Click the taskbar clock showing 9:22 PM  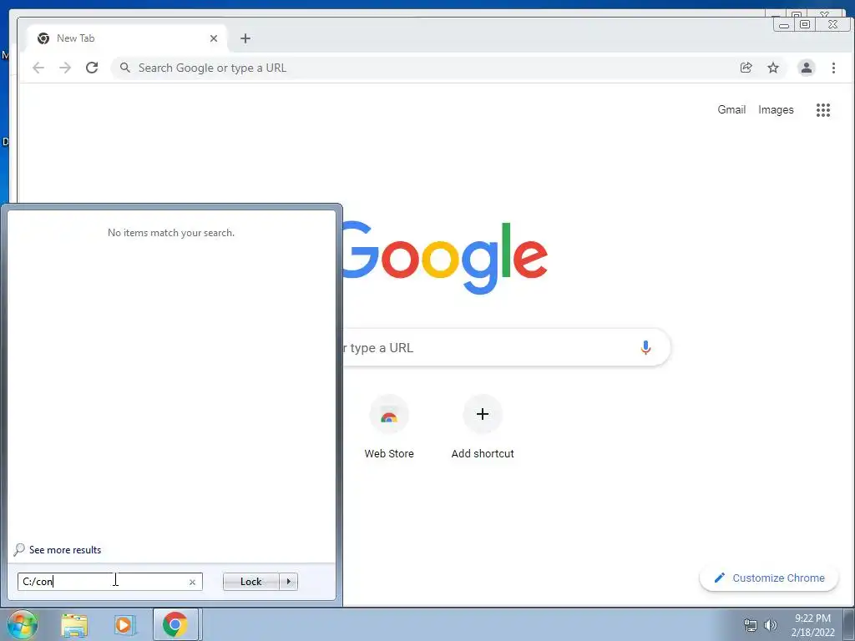(812, 625)
